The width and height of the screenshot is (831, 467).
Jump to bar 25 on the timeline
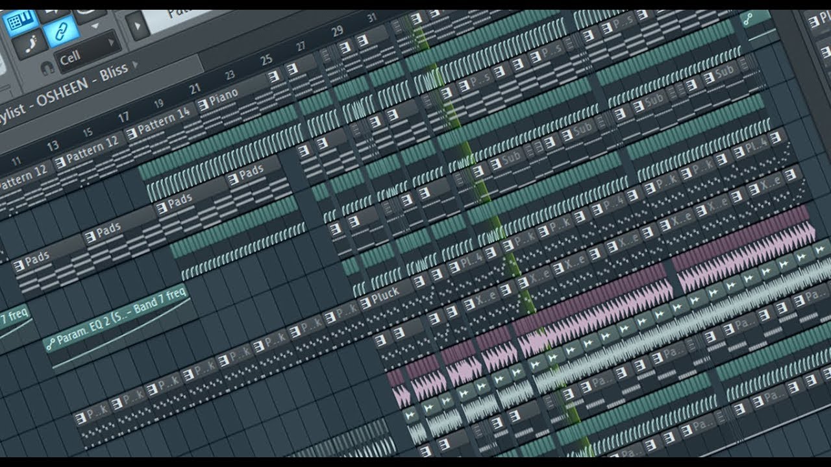coord(266,60)
